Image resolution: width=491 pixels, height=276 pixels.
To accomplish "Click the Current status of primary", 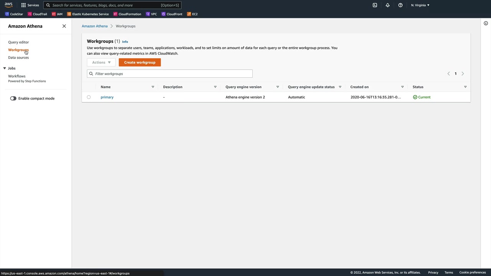I will [x=422, y=97].
